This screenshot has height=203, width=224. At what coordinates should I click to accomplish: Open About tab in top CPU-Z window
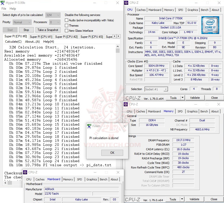[x=215, y=10]
